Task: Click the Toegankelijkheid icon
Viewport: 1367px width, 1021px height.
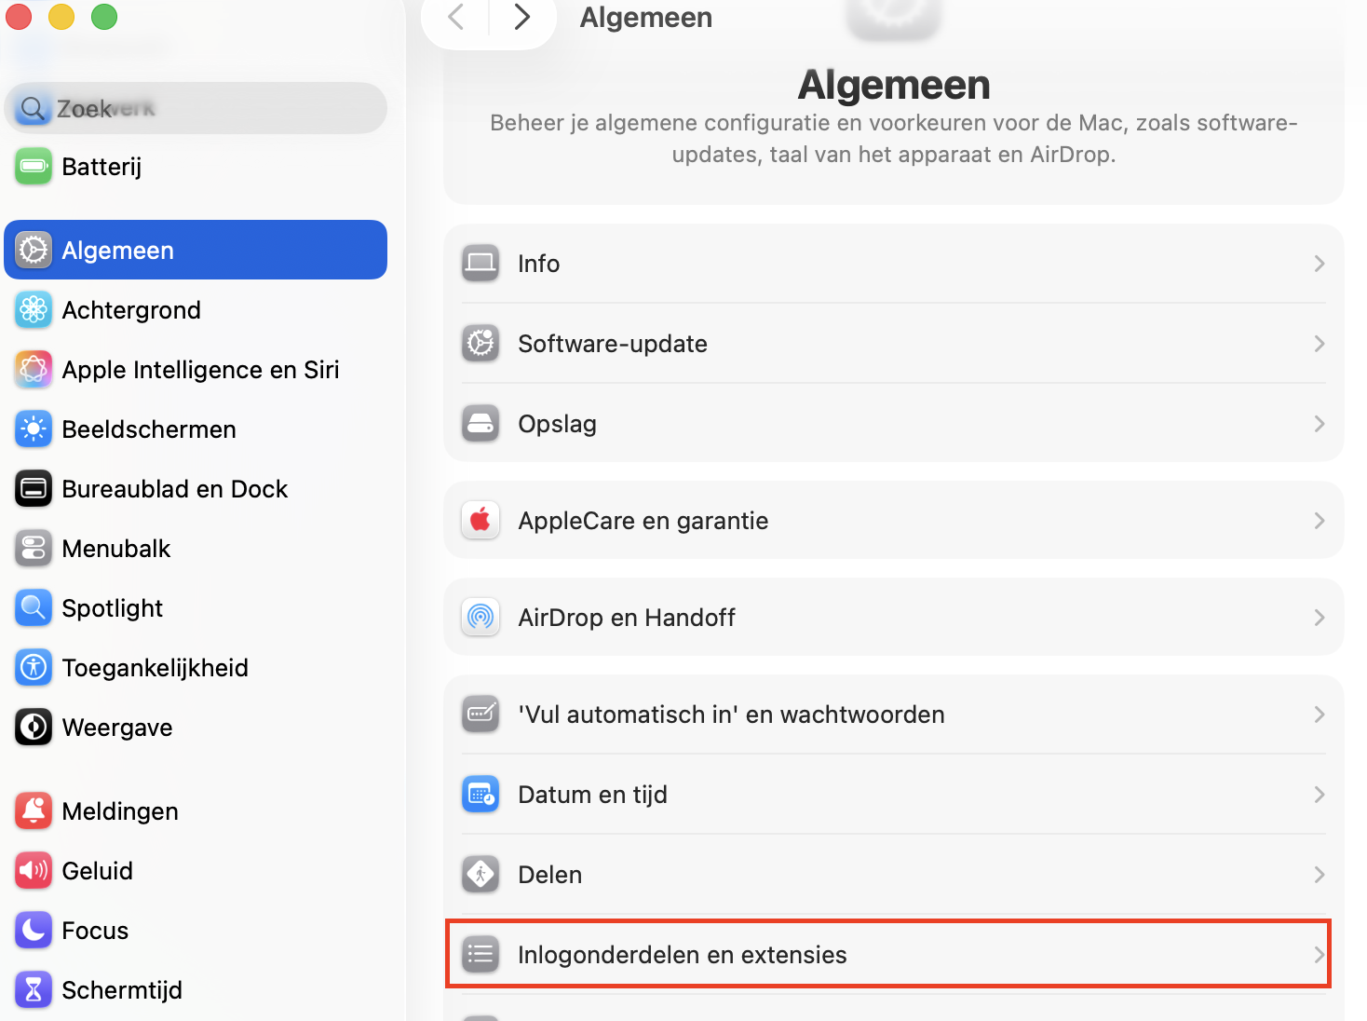Action: click(34, 667)
